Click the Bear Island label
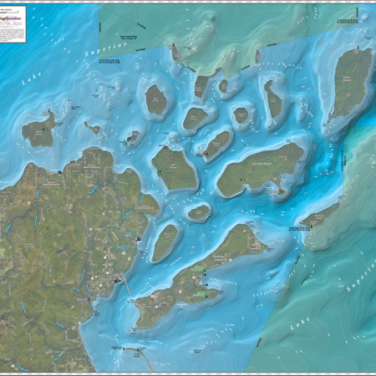 click(155, 99)
